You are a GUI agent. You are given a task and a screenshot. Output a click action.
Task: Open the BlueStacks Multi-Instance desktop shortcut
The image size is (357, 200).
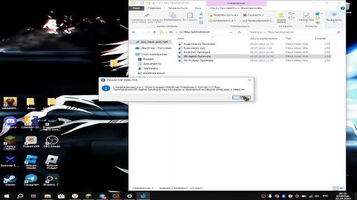click(x=52, y=123)
